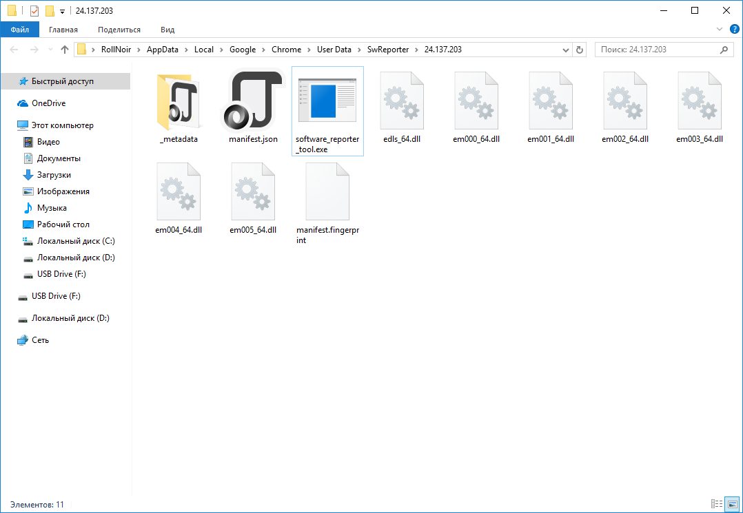
Task: Click RollNoir in the address path
Action: point(116,50)
